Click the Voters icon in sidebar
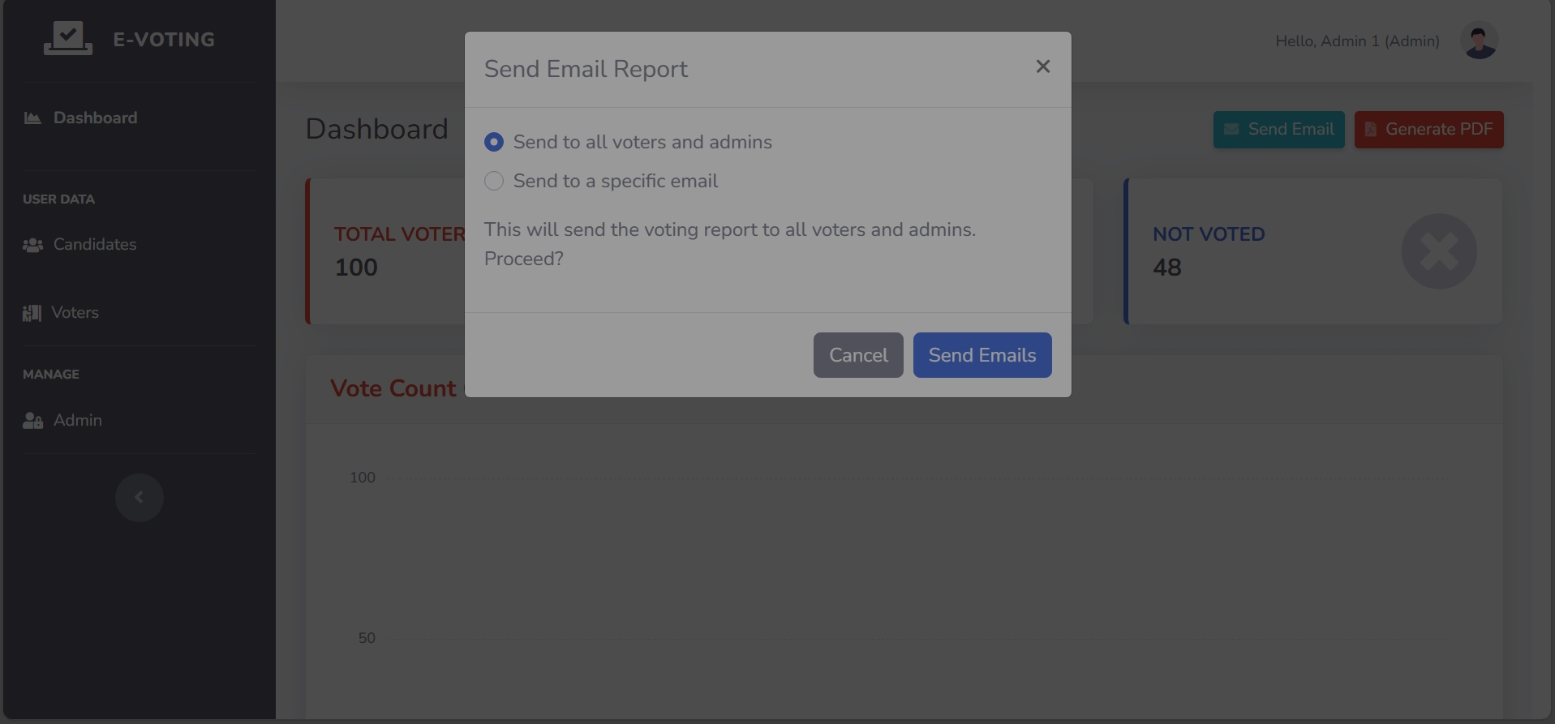Screen dimensions: 1555x724 [32, 313]
